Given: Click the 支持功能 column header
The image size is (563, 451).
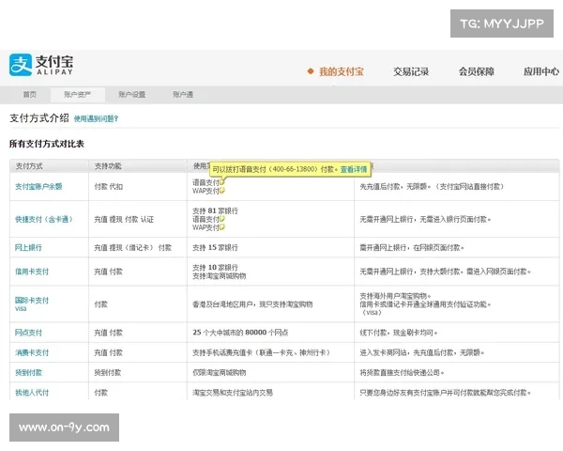Looking at the screenshot, I should point(108,166).
